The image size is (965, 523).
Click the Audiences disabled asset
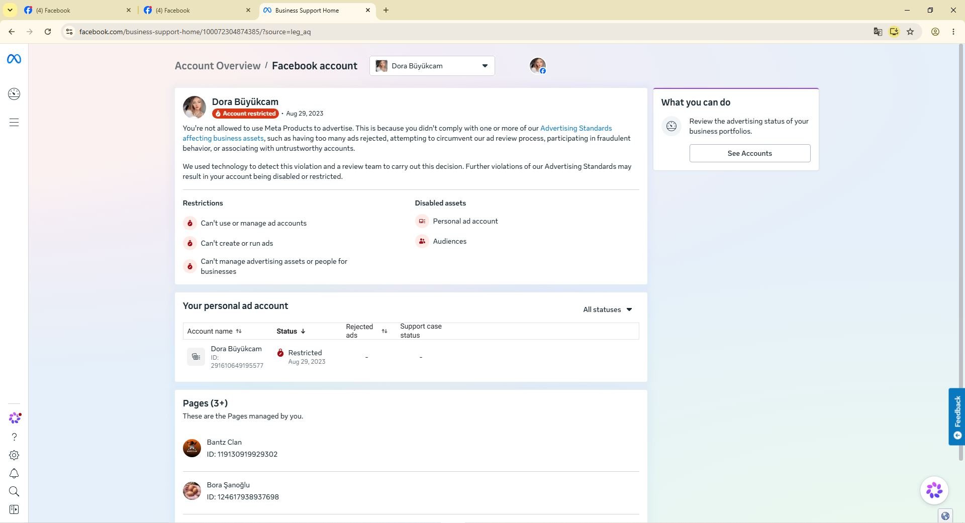point(450,241)
